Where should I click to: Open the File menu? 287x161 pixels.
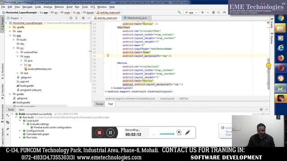pyautogui.click(x=3, y=7)
